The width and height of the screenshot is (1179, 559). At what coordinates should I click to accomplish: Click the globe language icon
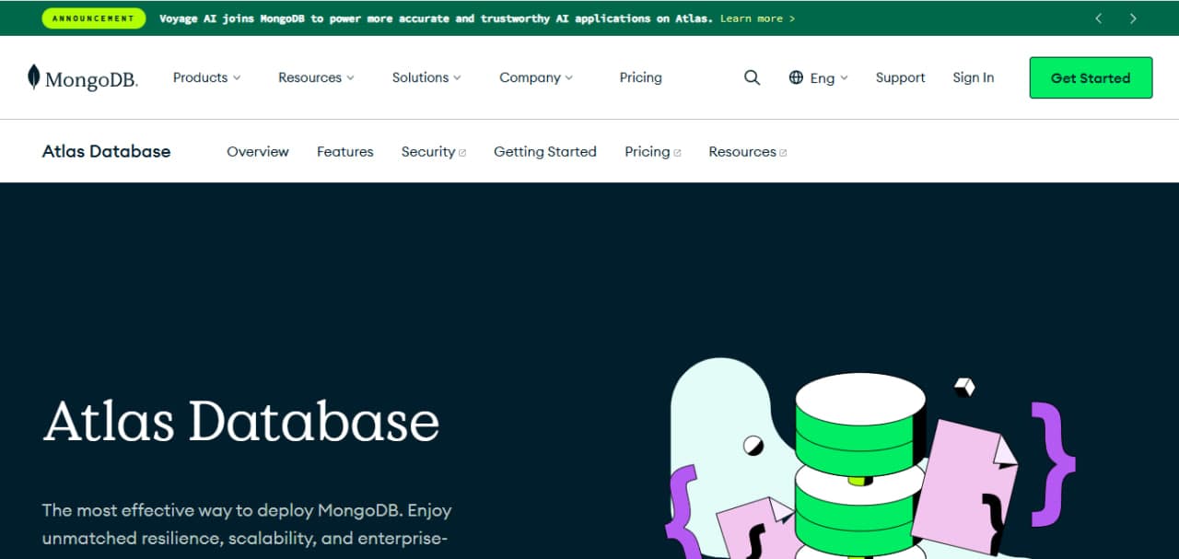[797, 77]
